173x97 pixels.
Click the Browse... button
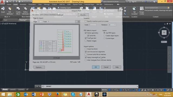pos(83,15)
